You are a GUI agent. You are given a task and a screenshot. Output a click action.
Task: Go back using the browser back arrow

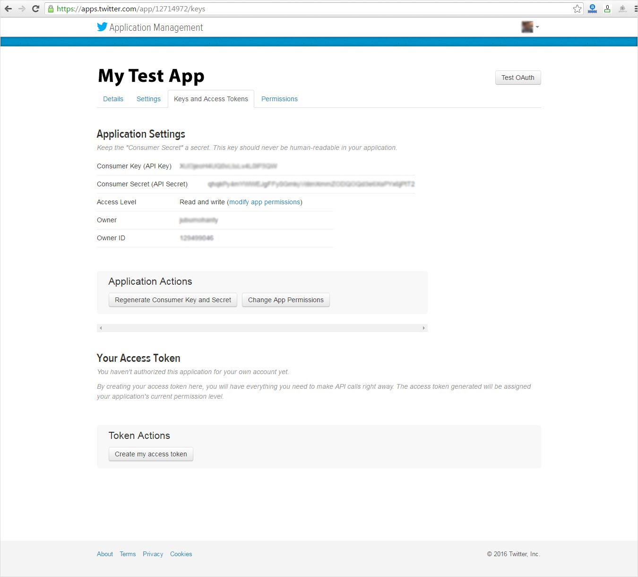[x=8, y=9]
